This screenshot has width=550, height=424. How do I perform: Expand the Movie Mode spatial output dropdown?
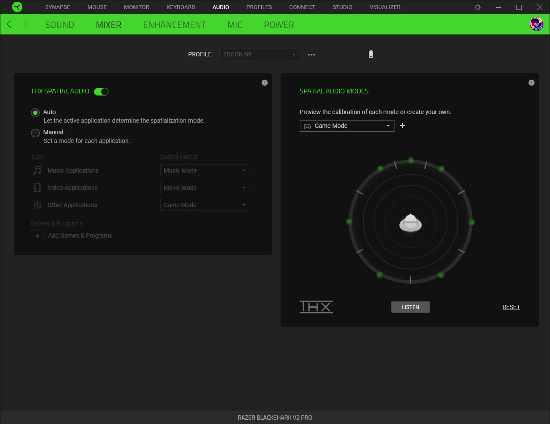point(205,188)
